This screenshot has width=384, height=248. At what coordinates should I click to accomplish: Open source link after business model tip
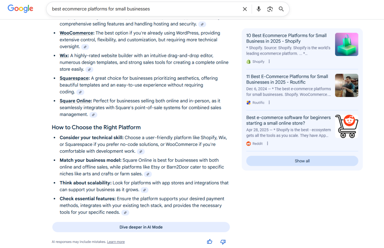point(148,174)
